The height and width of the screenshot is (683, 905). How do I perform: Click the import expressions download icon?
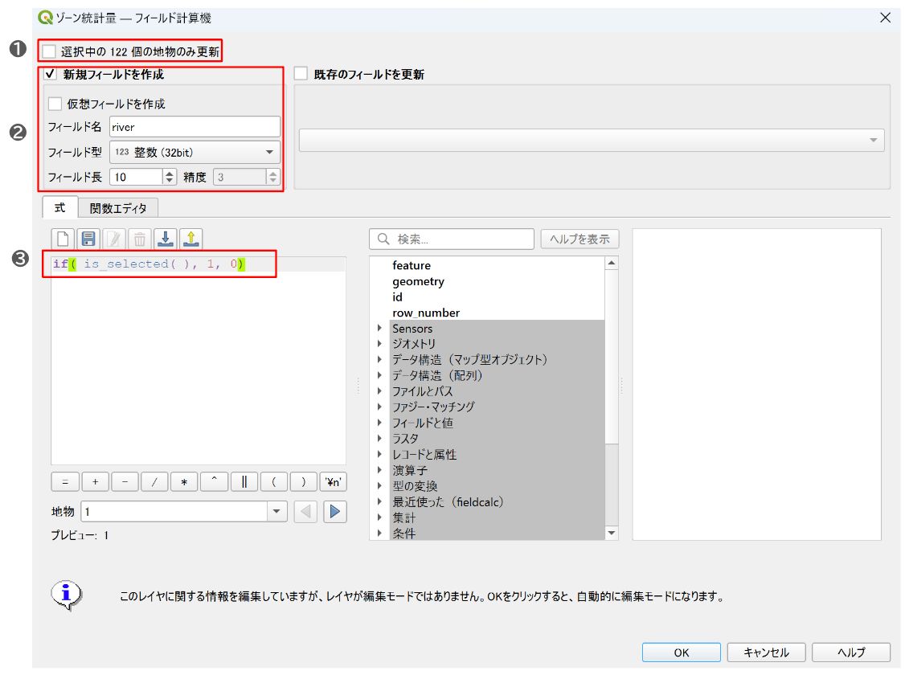pos(165,238)
